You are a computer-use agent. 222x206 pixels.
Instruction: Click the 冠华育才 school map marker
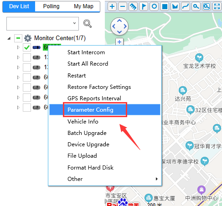pos(190,145)
